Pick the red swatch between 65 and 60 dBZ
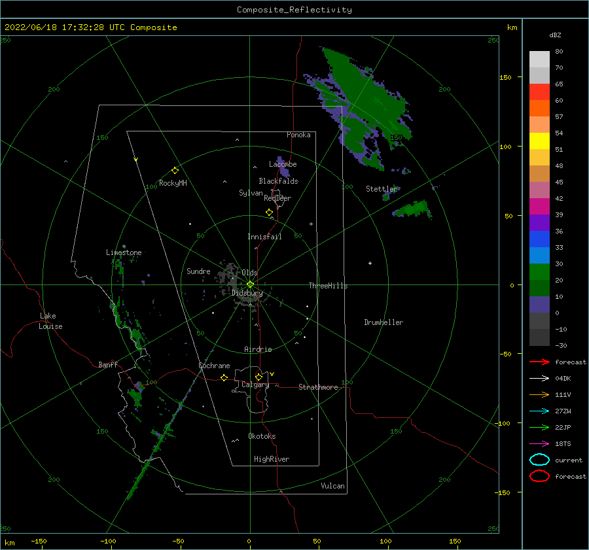Image resolution: width=589 pixels, height=550 pixels. (x=539, y=92)
